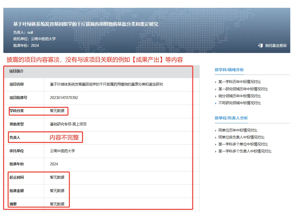Click the exit icon beside 前往基金查询

pyautogui.click(x=260, y=45)
